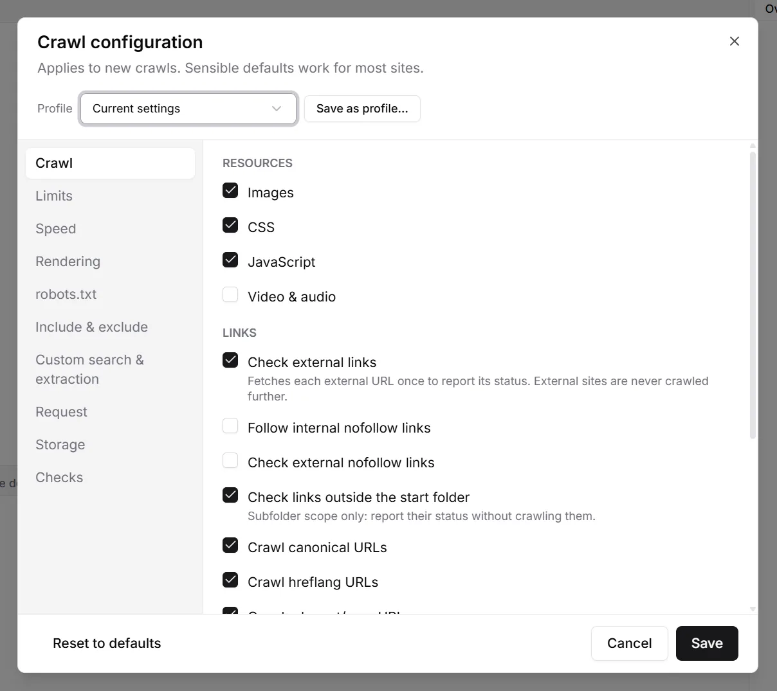Toggle Check external links checkbox

(230, 360)
